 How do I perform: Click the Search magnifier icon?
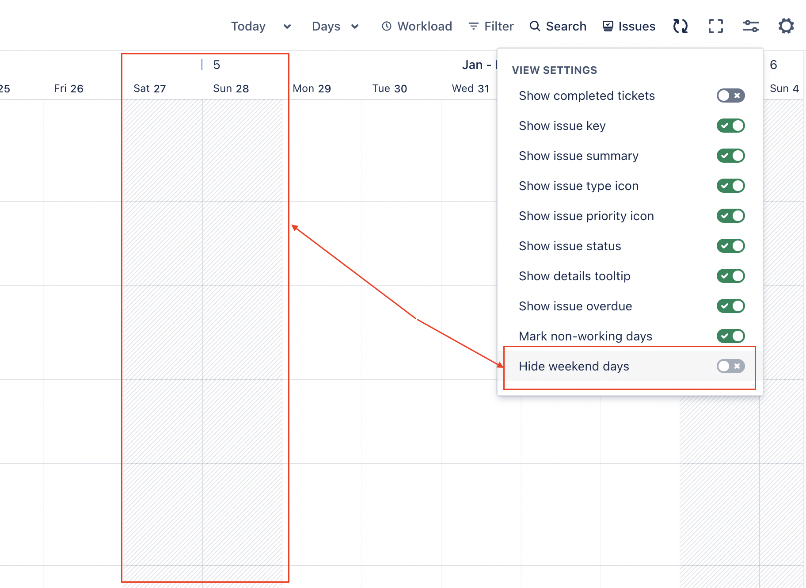tap(535, 26)
